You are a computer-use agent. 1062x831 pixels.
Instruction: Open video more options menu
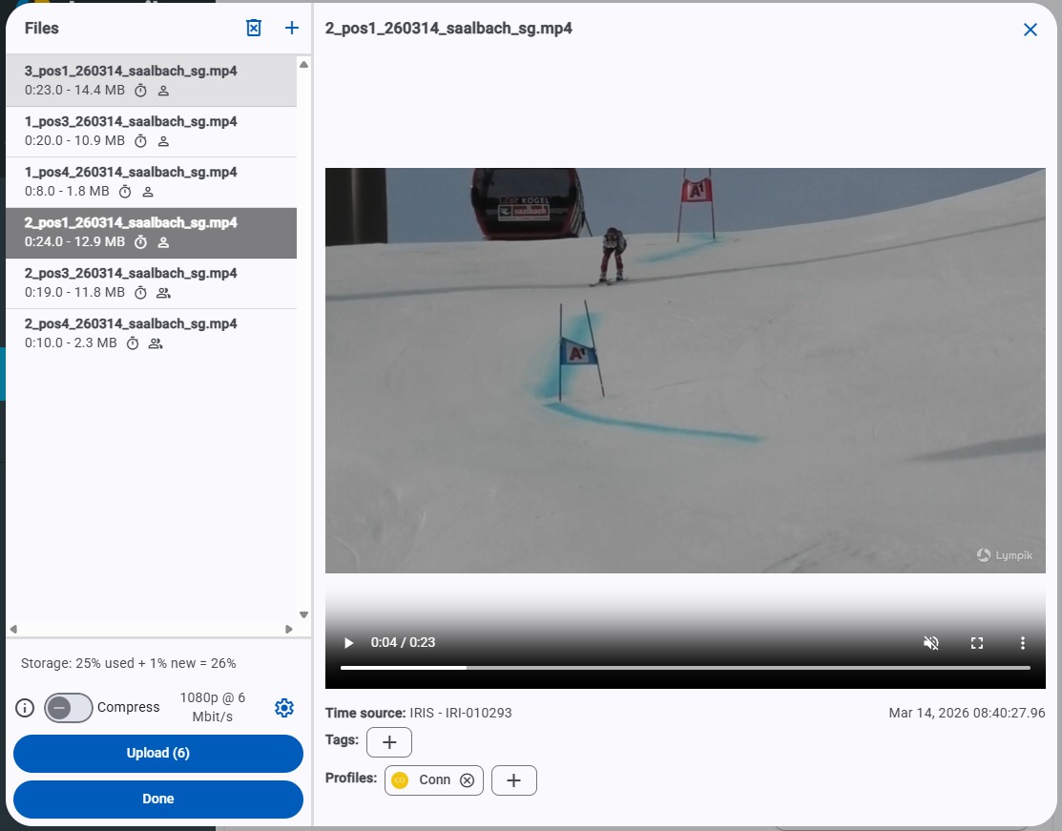click(x=1022, y=643)
